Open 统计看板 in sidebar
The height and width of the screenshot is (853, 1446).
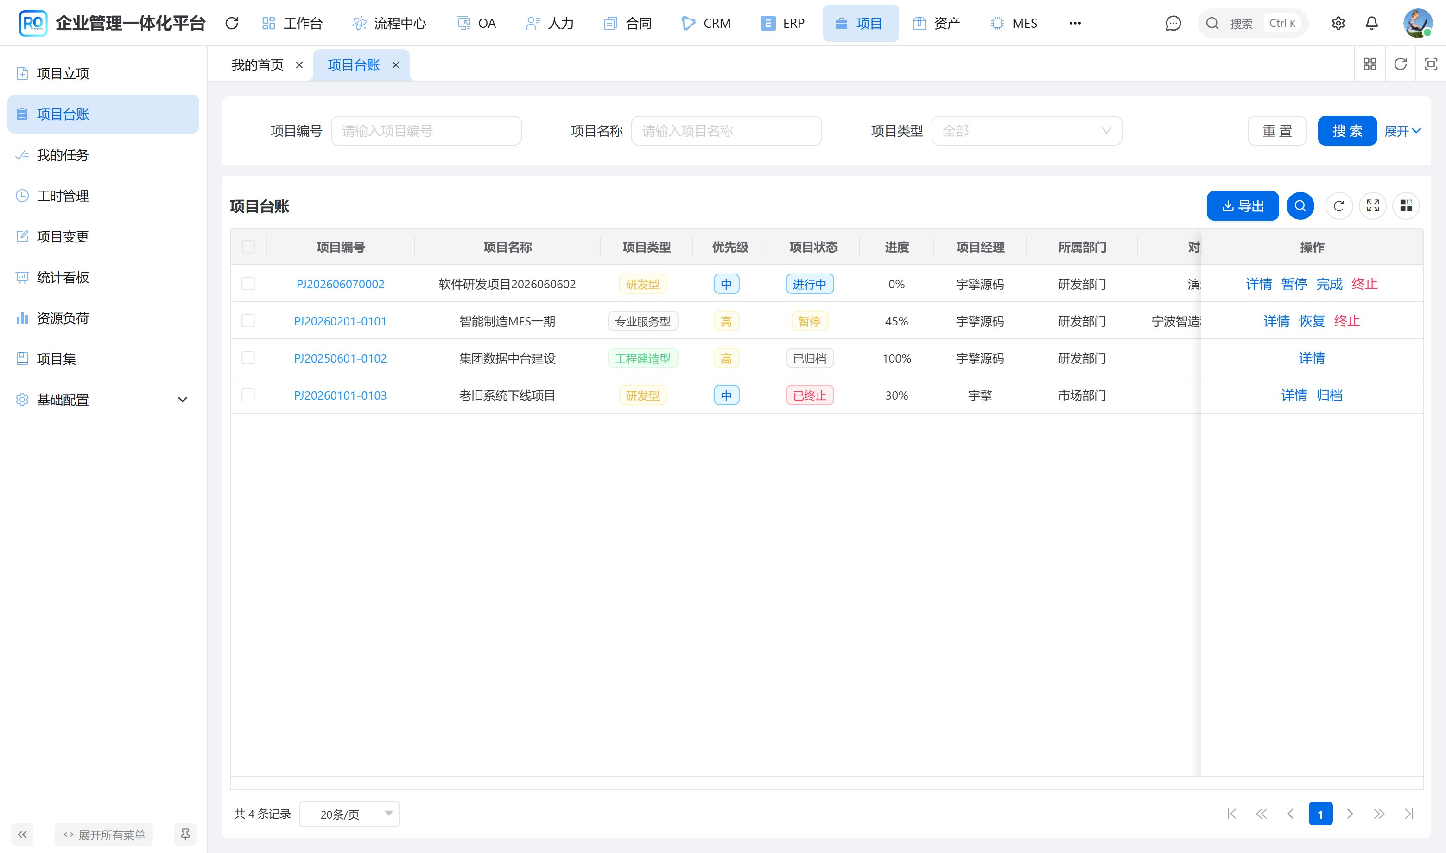pyautogui.click(x=103, y=277)
